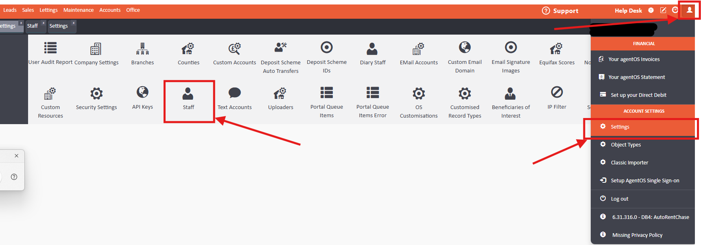Click the Support button
The width and height of the screenshot is (701, 245).
[560, 11]
